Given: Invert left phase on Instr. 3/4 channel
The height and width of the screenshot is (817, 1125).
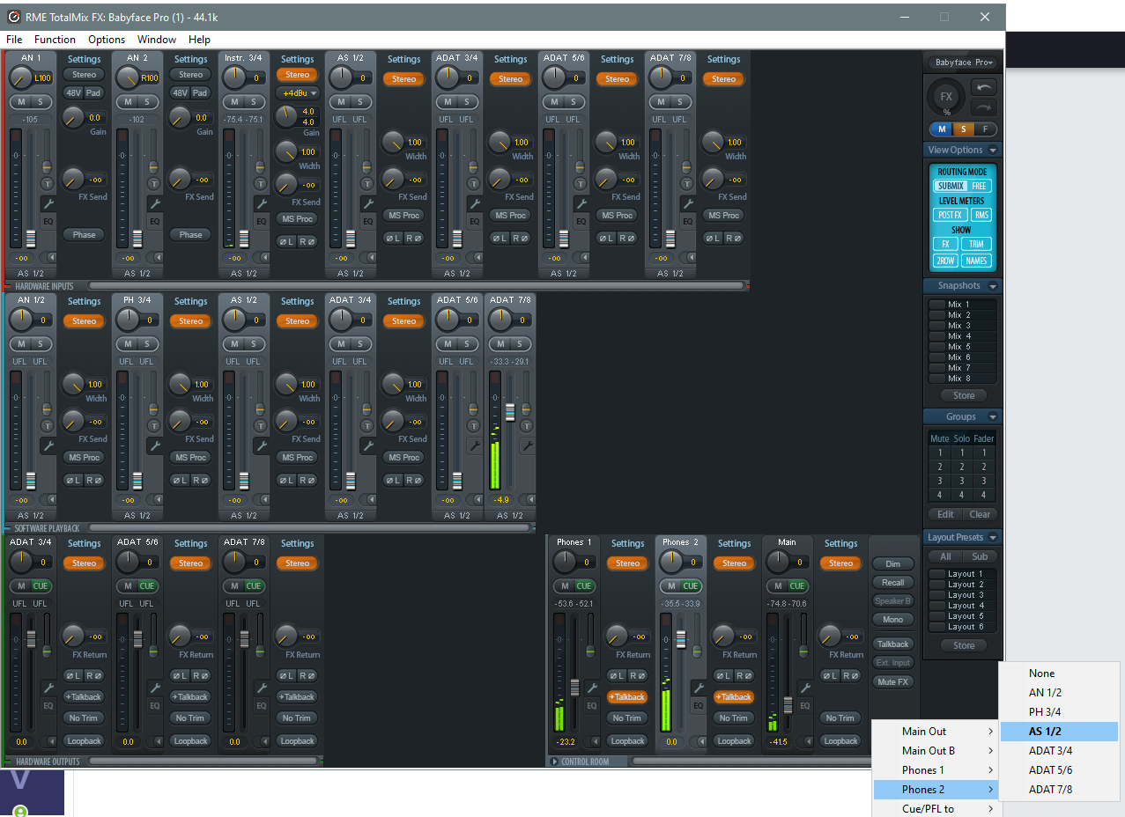Looking at the screenshot, I should pos(286,241).
